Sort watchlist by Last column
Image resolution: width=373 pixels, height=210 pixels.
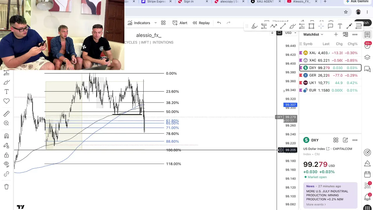tap(326, 44)
